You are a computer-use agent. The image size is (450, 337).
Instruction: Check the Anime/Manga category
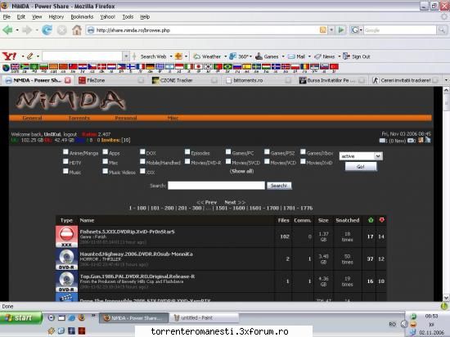(x=65, y=151)
